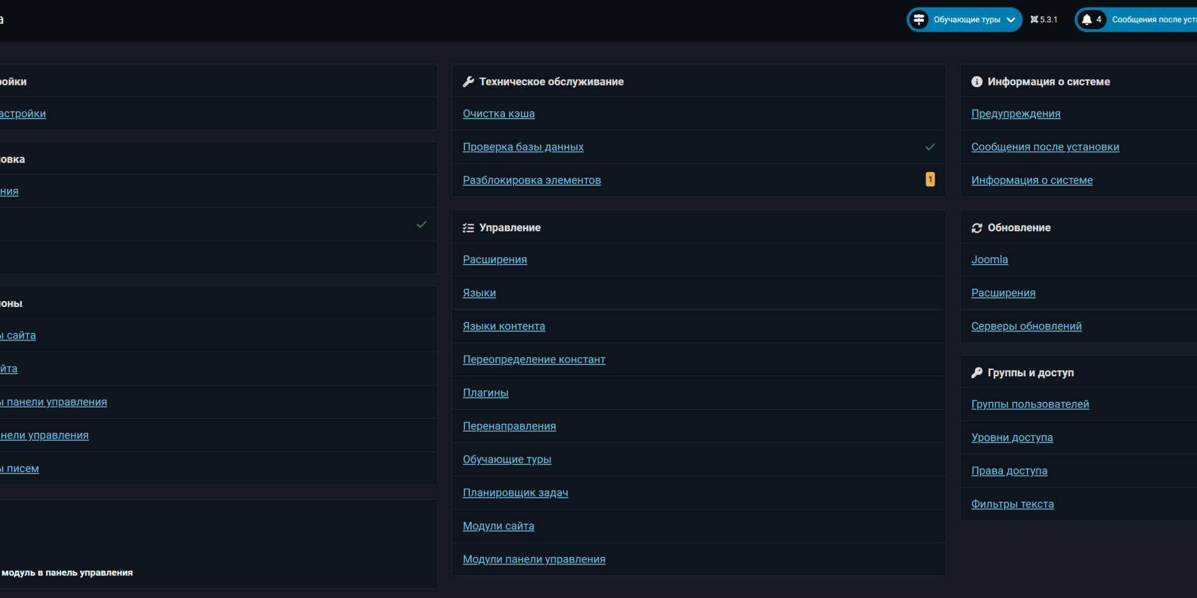Click the signpost icon for Обучающие туры
This screenshot has width=1197, height=598.
click(919, 20)
